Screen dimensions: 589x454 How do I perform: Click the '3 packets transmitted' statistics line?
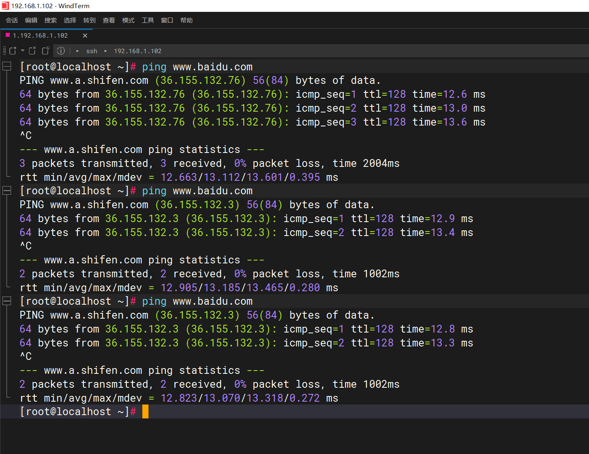(x=209, y=163)
